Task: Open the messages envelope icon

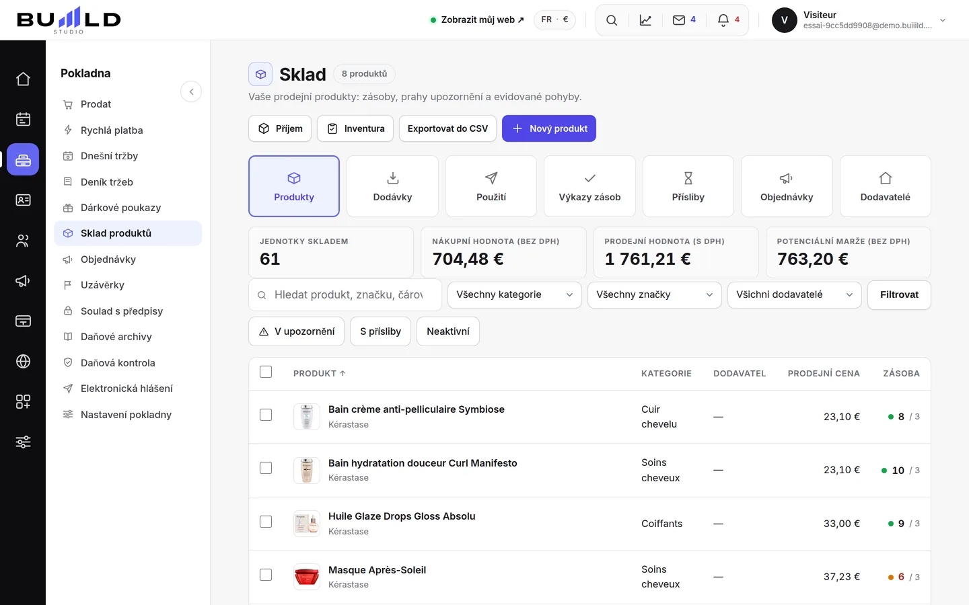Action: point(684,20)
